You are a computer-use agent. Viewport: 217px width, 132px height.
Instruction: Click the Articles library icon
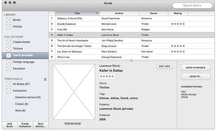click(9, 26)
